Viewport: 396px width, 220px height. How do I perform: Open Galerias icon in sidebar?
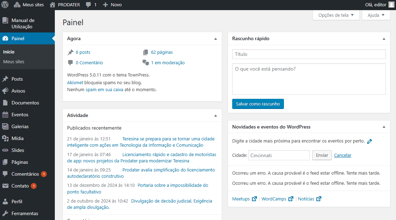coord(5,126)
